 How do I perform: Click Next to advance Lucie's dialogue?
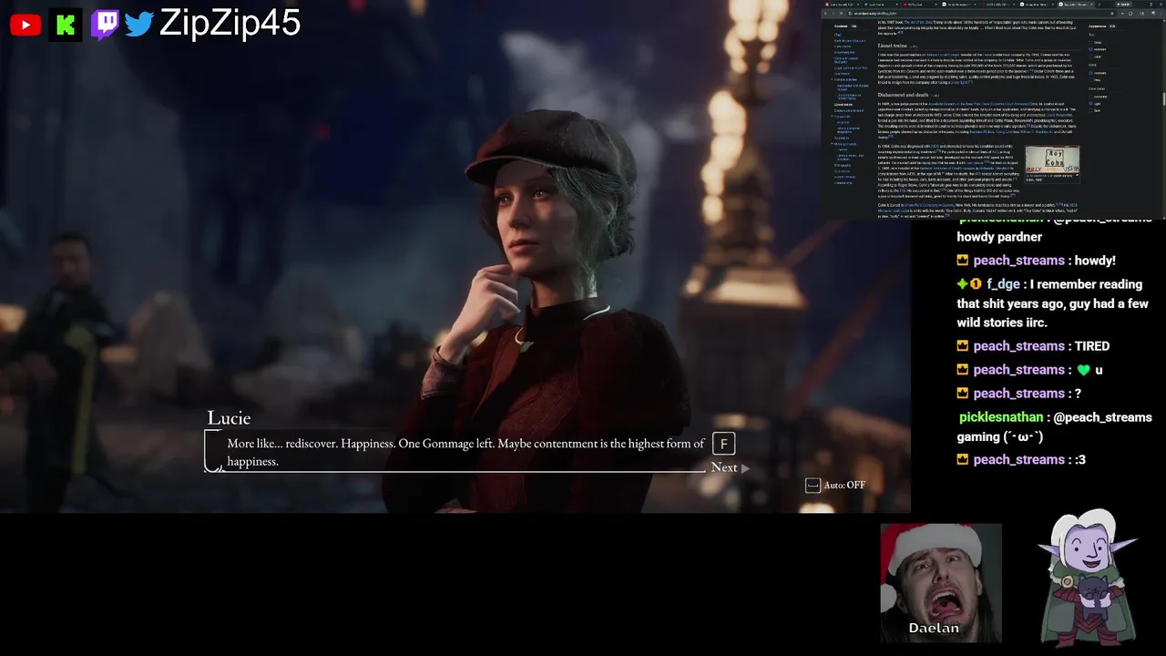pos(731,467)
